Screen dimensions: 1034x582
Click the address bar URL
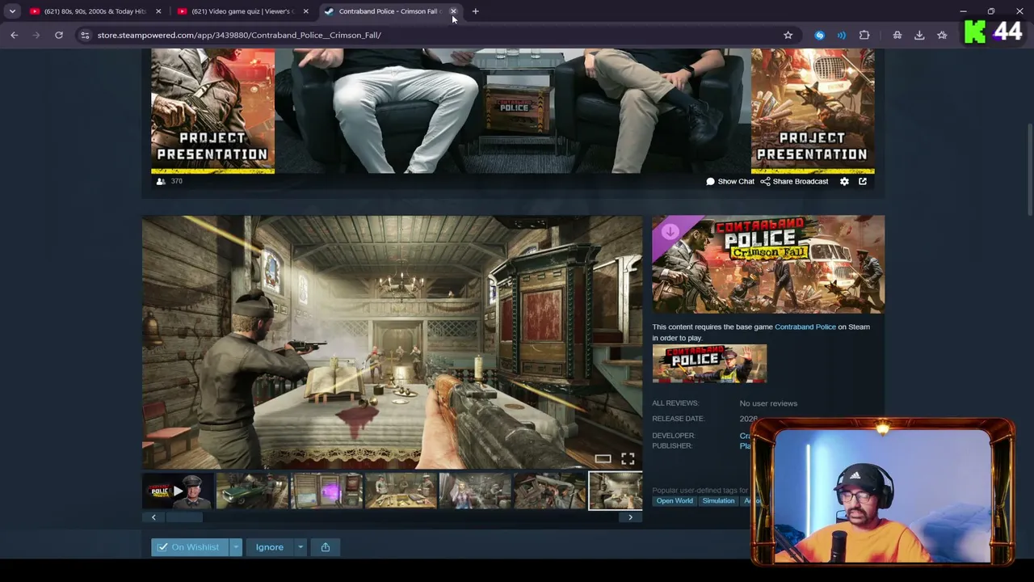239,35
